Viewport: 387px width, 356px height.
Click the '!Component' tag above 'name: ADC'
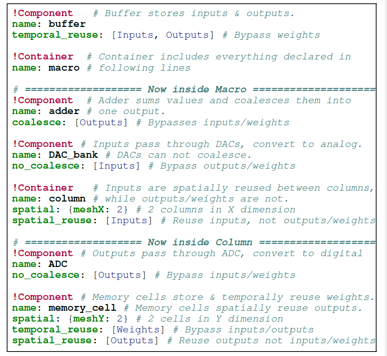(43, 253)
